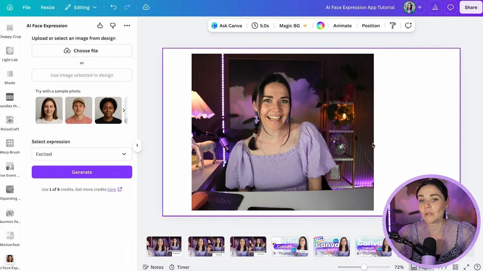This screenshot has height=271, width=483.
Task: Adjust the zoom slider handle
Action: [364, 267]
